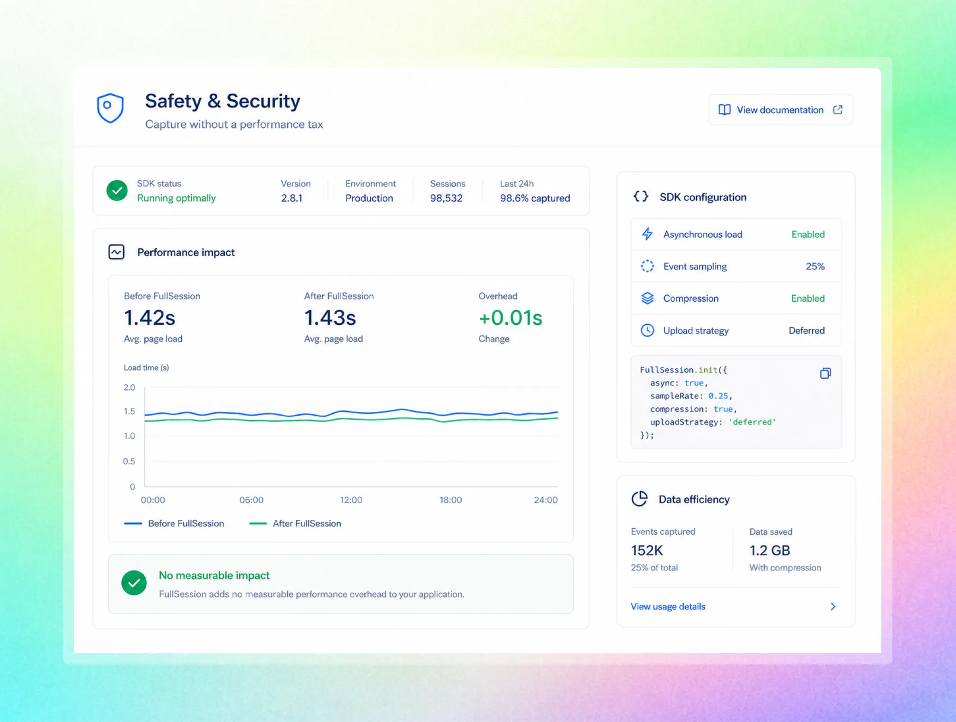This screenshot has width=956, height=722.
Task: Click the green No measurable impact checkmark
Action: pyautogui.click(x=134, y=583)
